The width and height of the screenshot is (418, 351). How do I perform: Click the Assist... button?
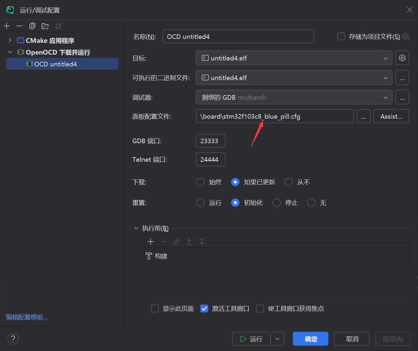[391, 116]
